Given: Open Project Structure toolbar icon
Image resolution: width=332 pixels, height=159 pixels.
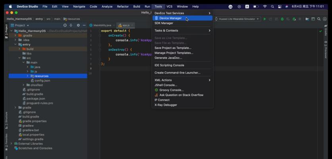Looking at the screenshot, I should point(307,19).
